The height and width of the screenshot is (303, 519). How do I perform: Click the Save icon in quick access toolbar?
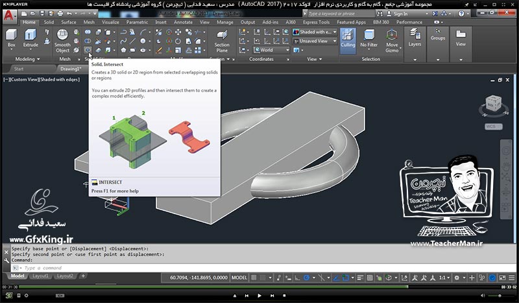[x=42, y=14]
